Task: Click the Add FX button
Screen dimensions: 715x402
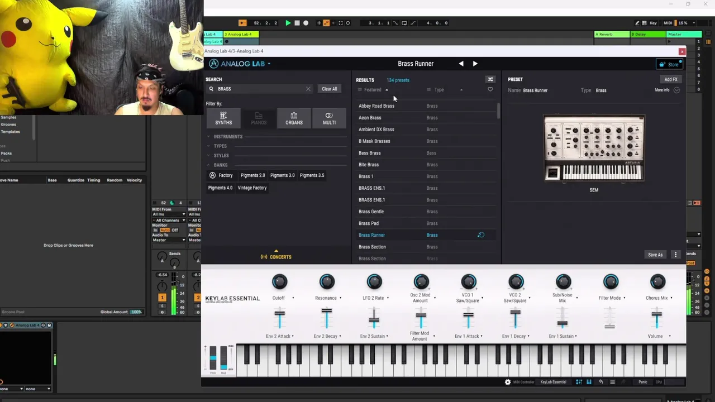Action: coord(670,79)
